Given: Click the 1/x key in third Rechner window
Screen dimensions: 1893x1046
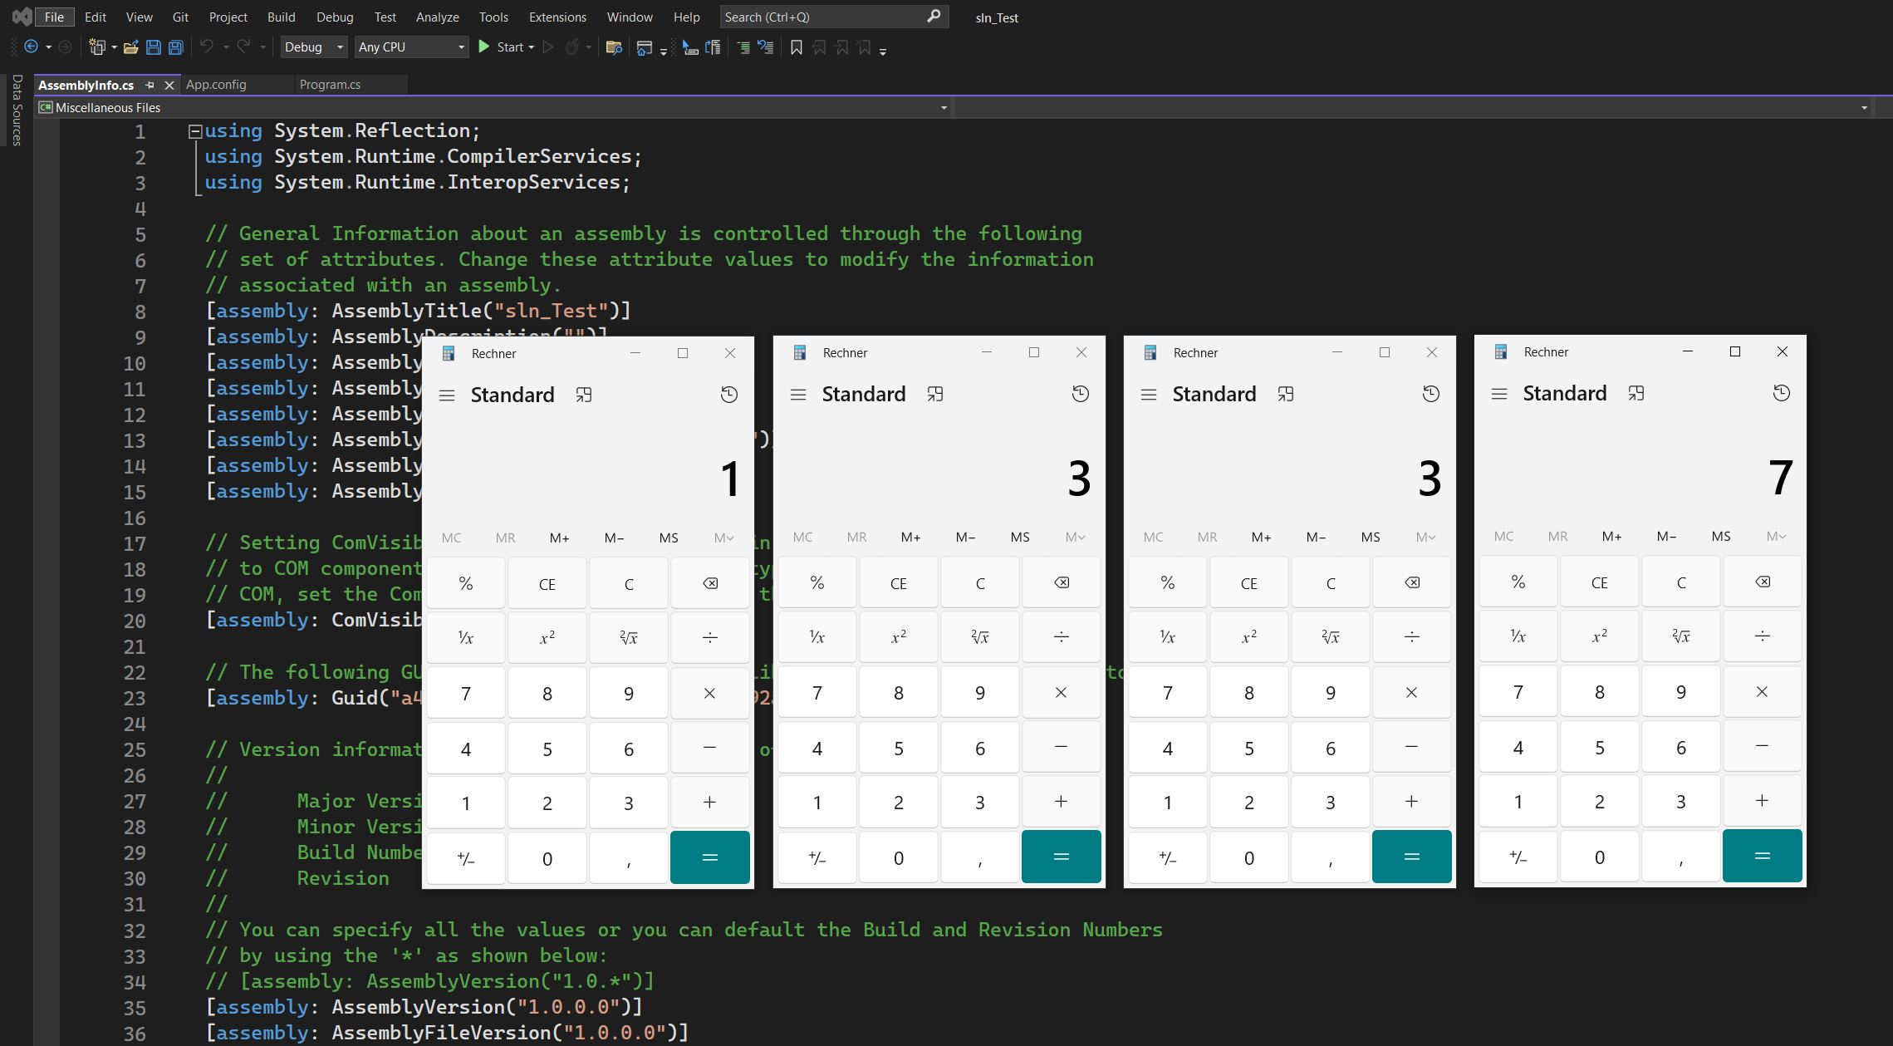Looking at the screenshot, I should click(x=1167, y=637).
